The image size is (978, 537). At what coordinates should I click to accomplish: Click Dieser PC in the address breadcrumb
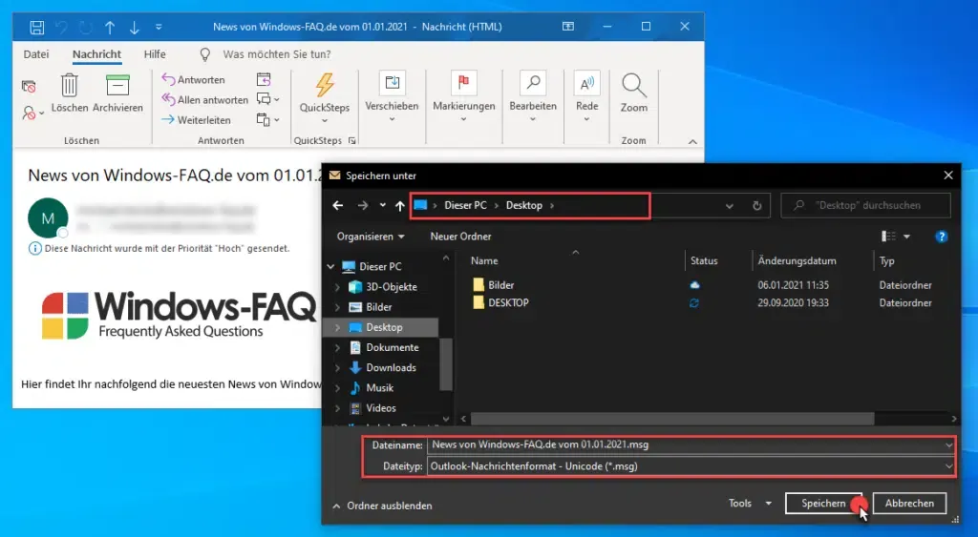coord(465,205)
